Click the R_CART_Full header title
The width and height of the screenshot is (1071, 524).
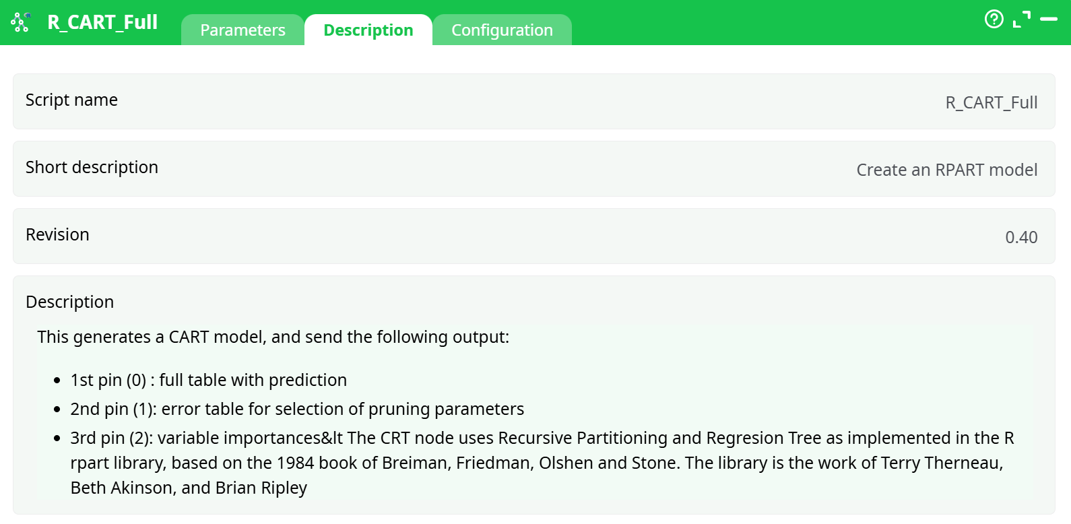(x=102, y=22)
